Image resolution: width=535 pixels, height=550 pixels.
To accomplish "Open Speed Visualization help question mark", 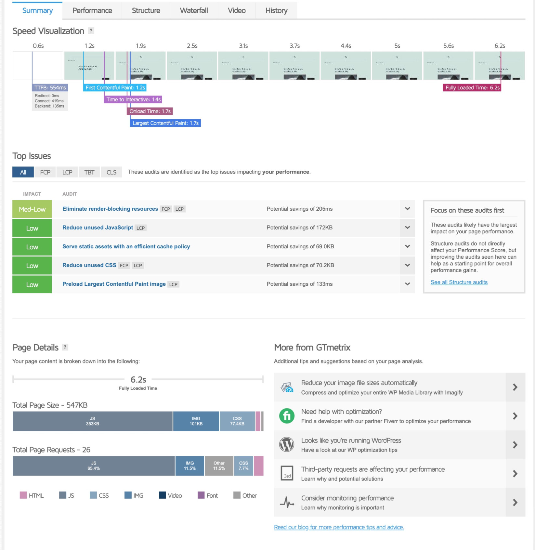I will (91, 31).
